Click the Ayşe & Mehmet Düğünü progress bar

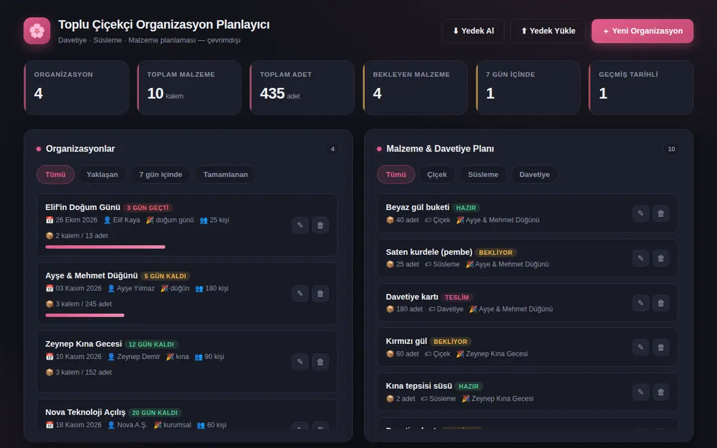pyautogui.click(x=85, y=315)
